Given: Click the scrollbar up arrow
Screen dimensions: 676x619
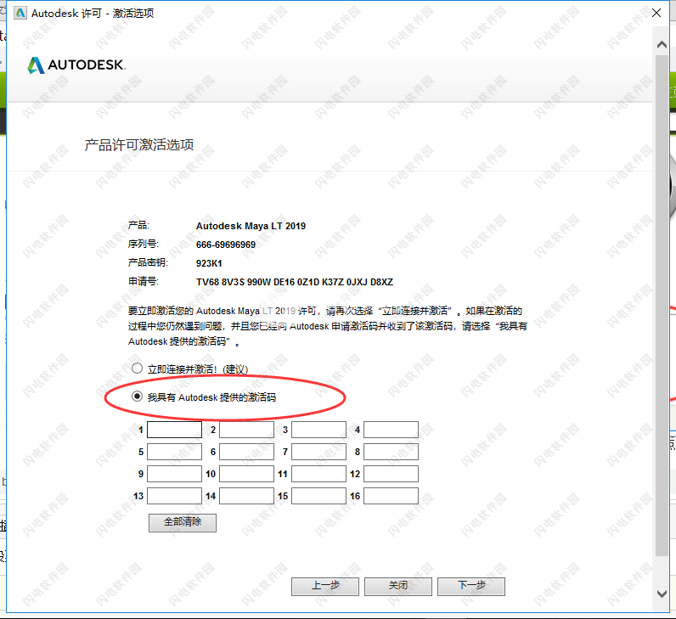Looking at the screenshot, I should pos(662,44).
